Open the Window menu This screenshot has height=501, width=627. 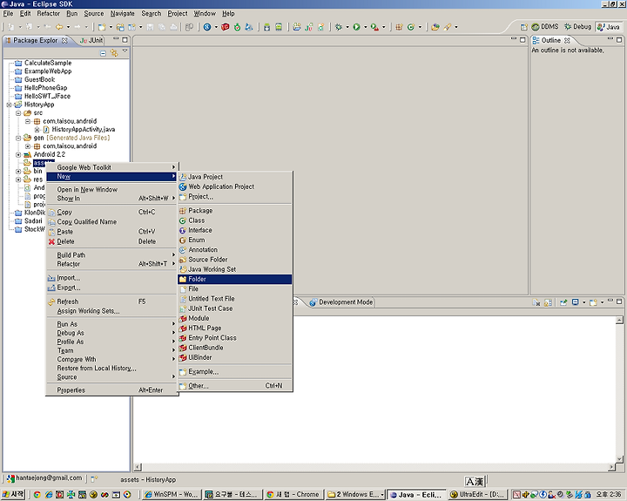(x=205, y=14)
